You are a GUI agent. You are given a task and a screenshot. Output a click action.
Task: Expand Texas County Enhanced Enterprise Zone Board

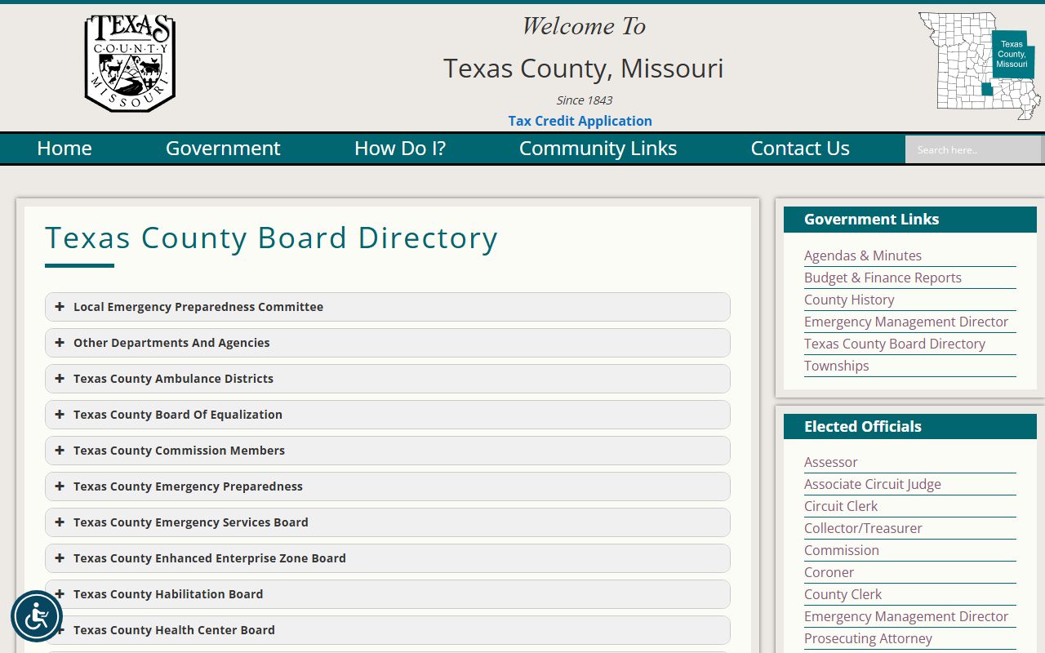(x=388, y=558)
